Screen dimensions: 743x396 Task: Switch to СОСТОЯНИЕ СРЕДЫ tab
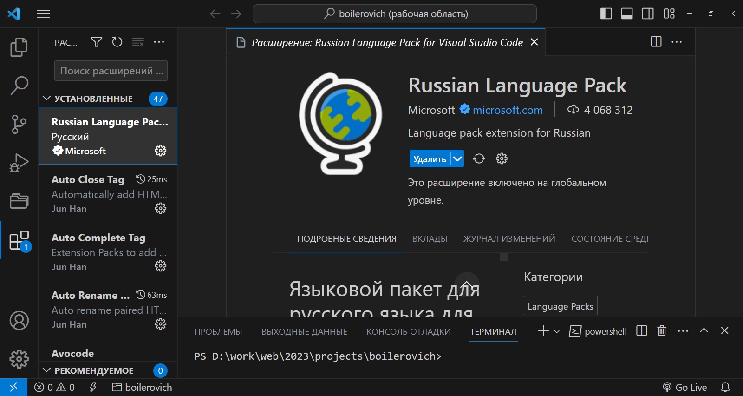[x=609, y=239]
